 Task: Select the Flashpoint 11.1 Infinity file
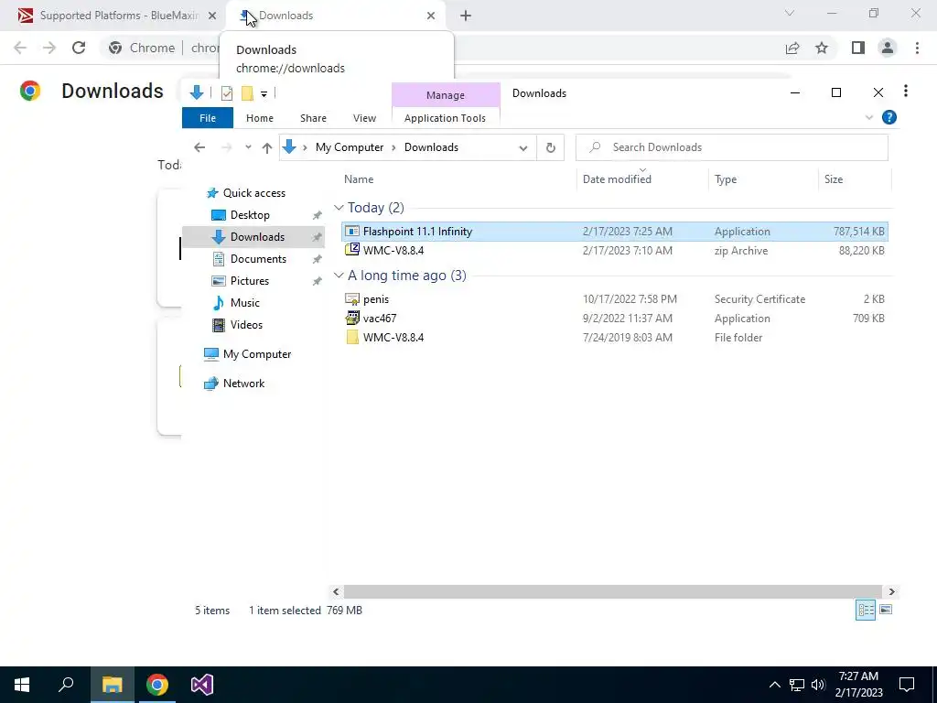pos(614,232)
